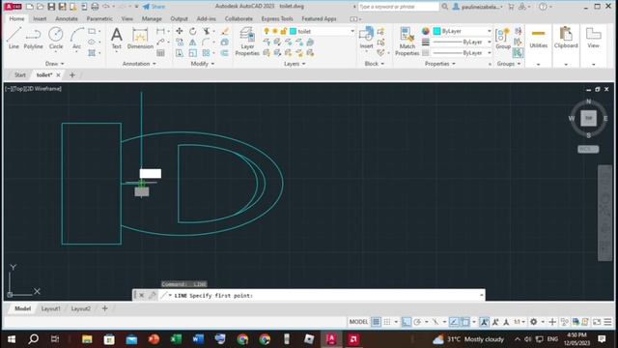
Task: Toggle ortho mode in status bar
Action: (x=407, y=322)
